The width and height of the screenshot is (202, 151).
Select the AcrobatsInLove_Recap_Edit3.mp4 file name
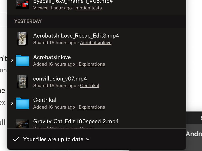76,36
